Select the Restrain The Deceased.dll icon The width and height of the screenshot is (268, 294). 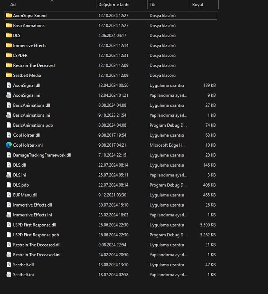[9, 245]
